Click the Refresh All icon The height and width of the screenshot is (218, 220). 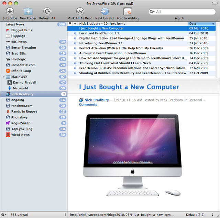point(47,11)
